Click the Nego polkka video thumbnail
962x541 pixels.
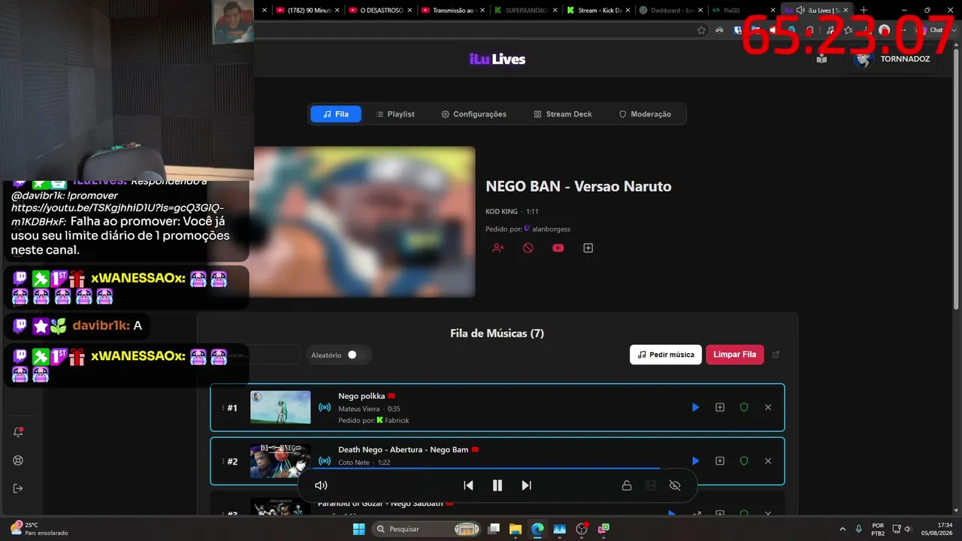280,407
